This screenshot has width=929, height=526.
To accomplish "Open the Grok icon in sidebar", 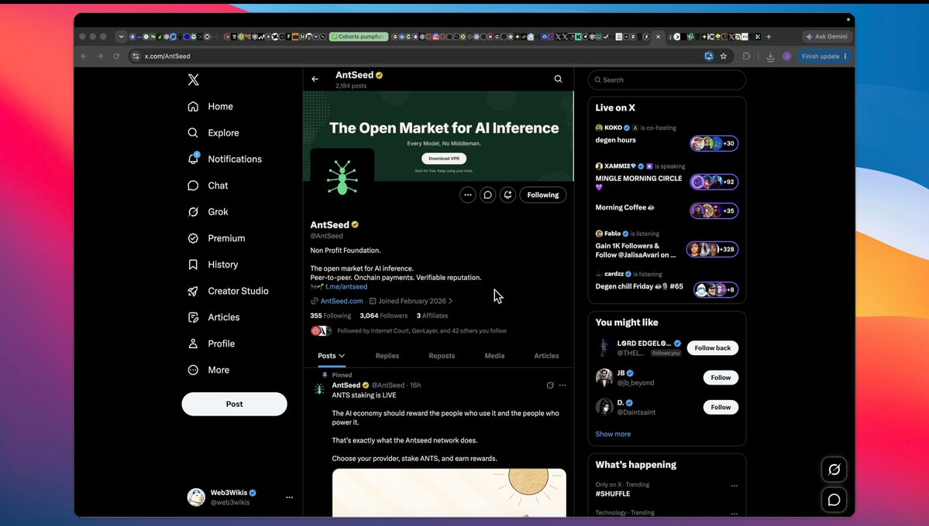I will point(193,212).
